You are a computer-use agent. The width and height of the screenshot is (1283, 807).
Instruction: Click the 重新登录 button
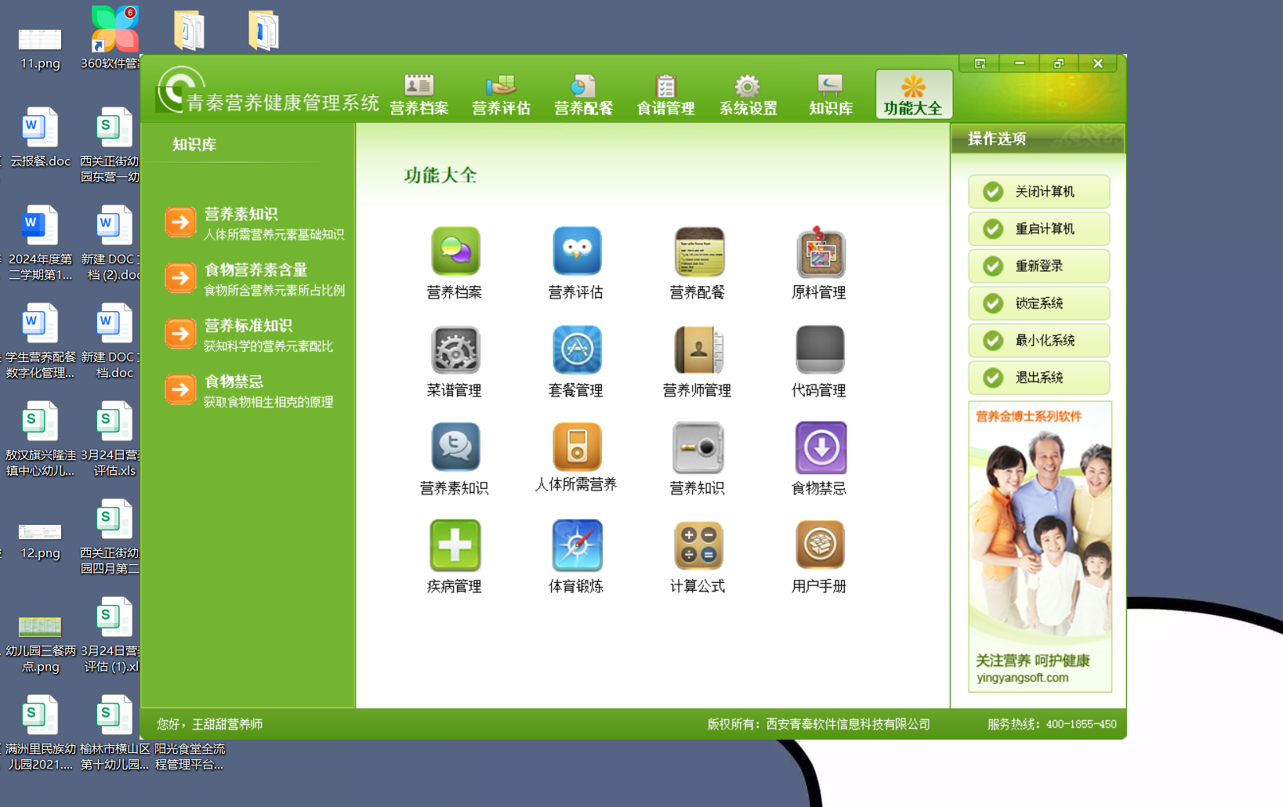(x=1039, y=266)
